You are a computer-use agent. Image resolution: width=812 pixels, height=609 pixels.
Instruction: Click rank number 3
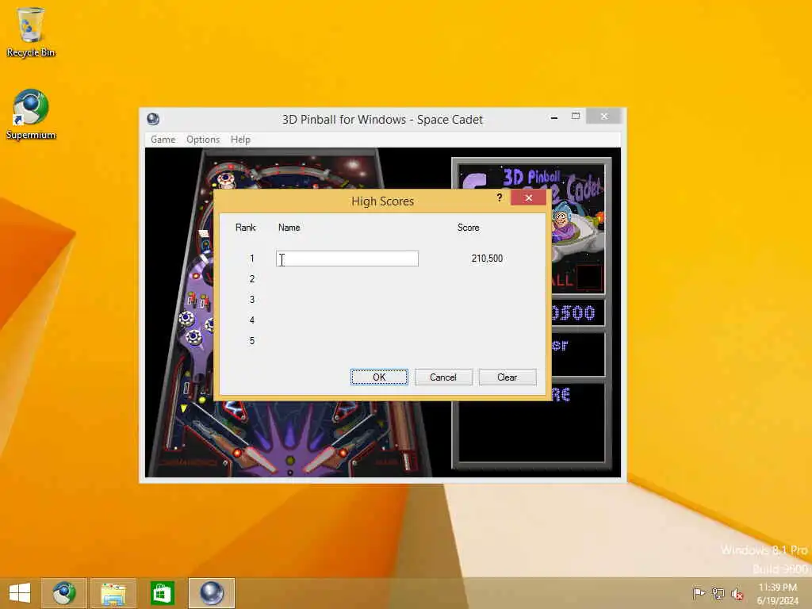pyautogui.click(x=252, y=299)
